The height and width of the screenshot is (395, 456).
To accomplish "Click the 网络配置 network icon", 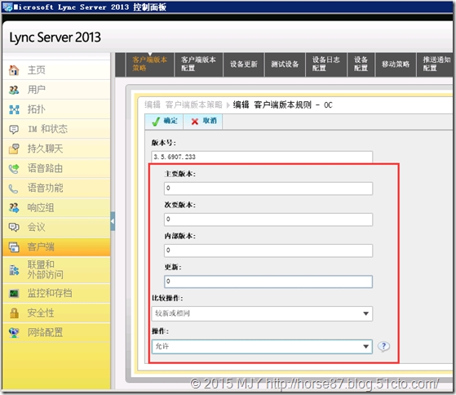I will pos(14,332).
